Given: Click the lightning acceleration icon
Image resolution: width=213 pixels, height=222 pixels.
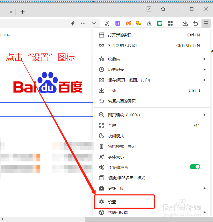Looking at the screenshot, I should (73, 23).
